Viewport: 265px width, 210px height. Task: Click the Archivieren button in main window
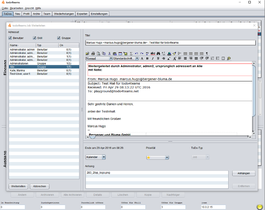click(47, 195)
